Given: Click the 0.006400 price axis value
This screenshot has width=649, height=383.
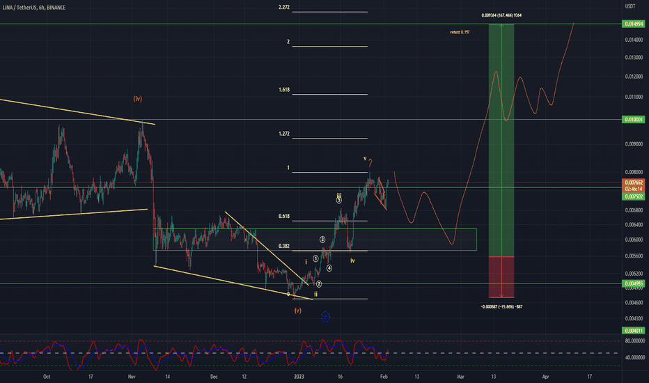Looking at the screenshot, I should click(634, 225).
